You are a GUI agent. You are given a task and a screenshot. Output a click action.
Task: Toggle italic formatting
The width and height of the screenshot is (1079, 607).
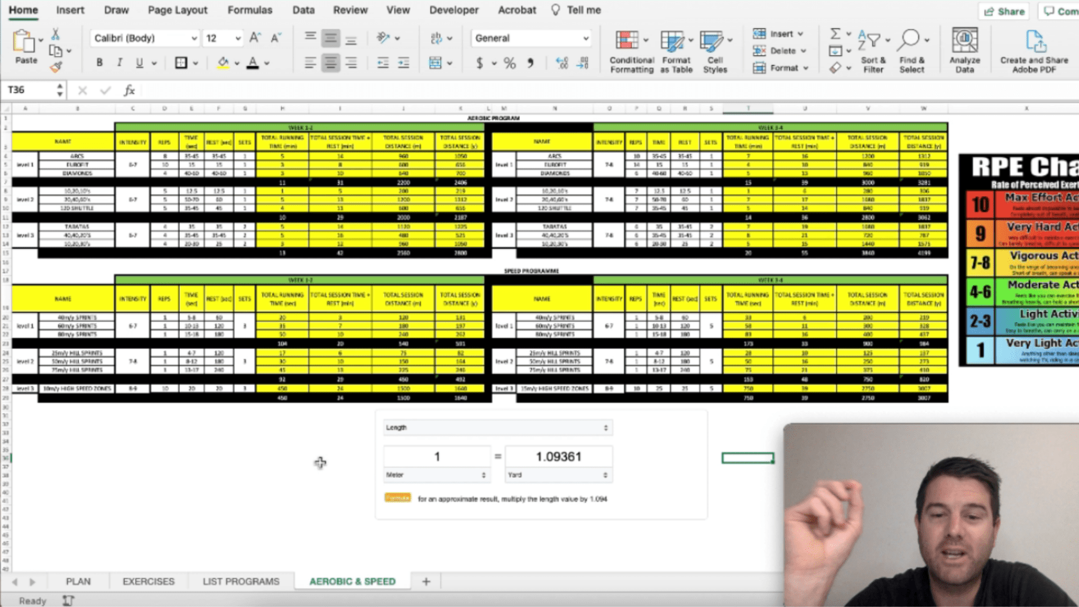(x=119, y=63)
